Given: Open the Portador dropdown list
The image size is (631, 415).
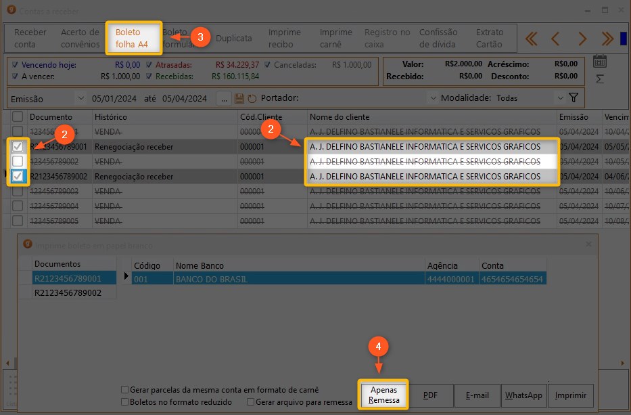Looking at the screenshot, I should coord(432,98).
